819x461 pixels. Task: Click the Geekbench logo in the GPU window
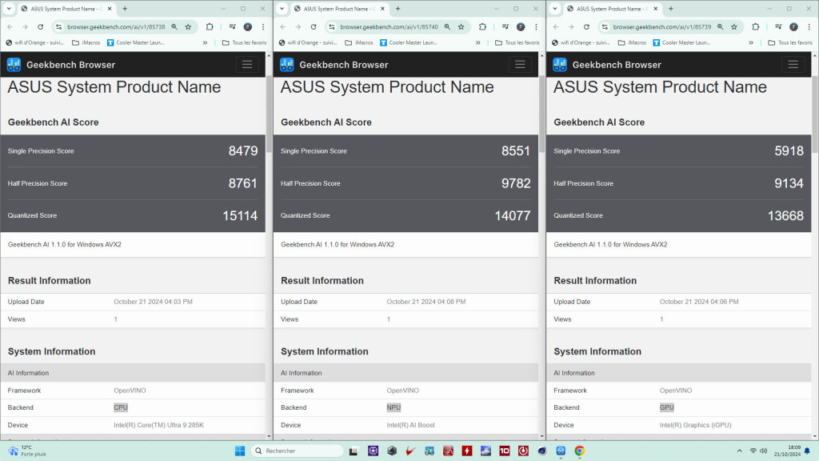560,65
